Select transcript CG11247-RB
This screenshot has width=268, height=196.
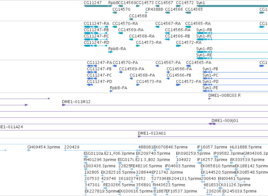coord(96,30)
